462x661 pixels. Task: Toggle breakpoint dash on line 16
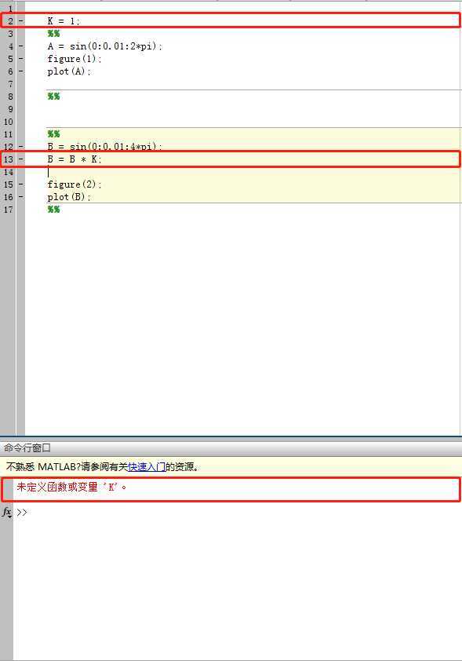pyautogui.click(x=21, y=197)
